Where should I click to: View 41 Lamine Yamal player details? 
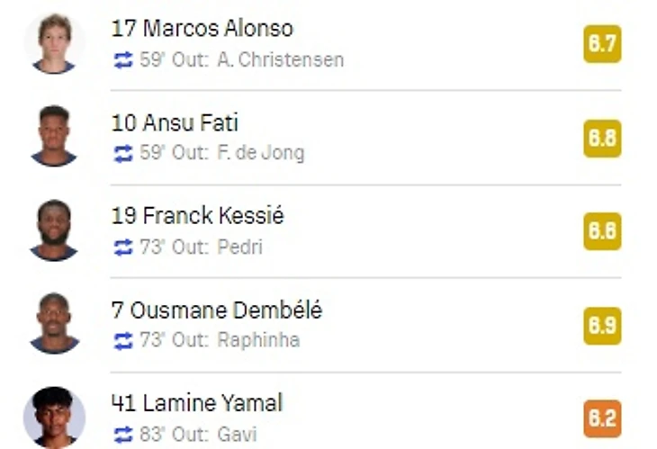[197, 403]
